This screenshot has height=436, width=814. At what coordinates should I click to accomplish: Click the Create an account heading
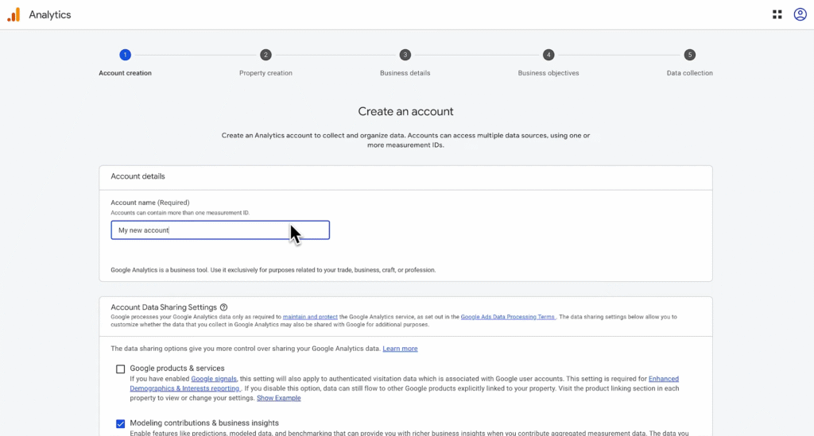[405, 111]
